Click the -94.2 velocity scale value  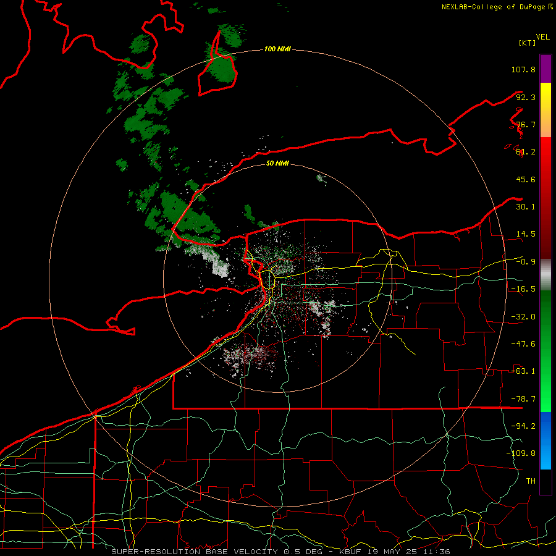click(x=523, y=426)
